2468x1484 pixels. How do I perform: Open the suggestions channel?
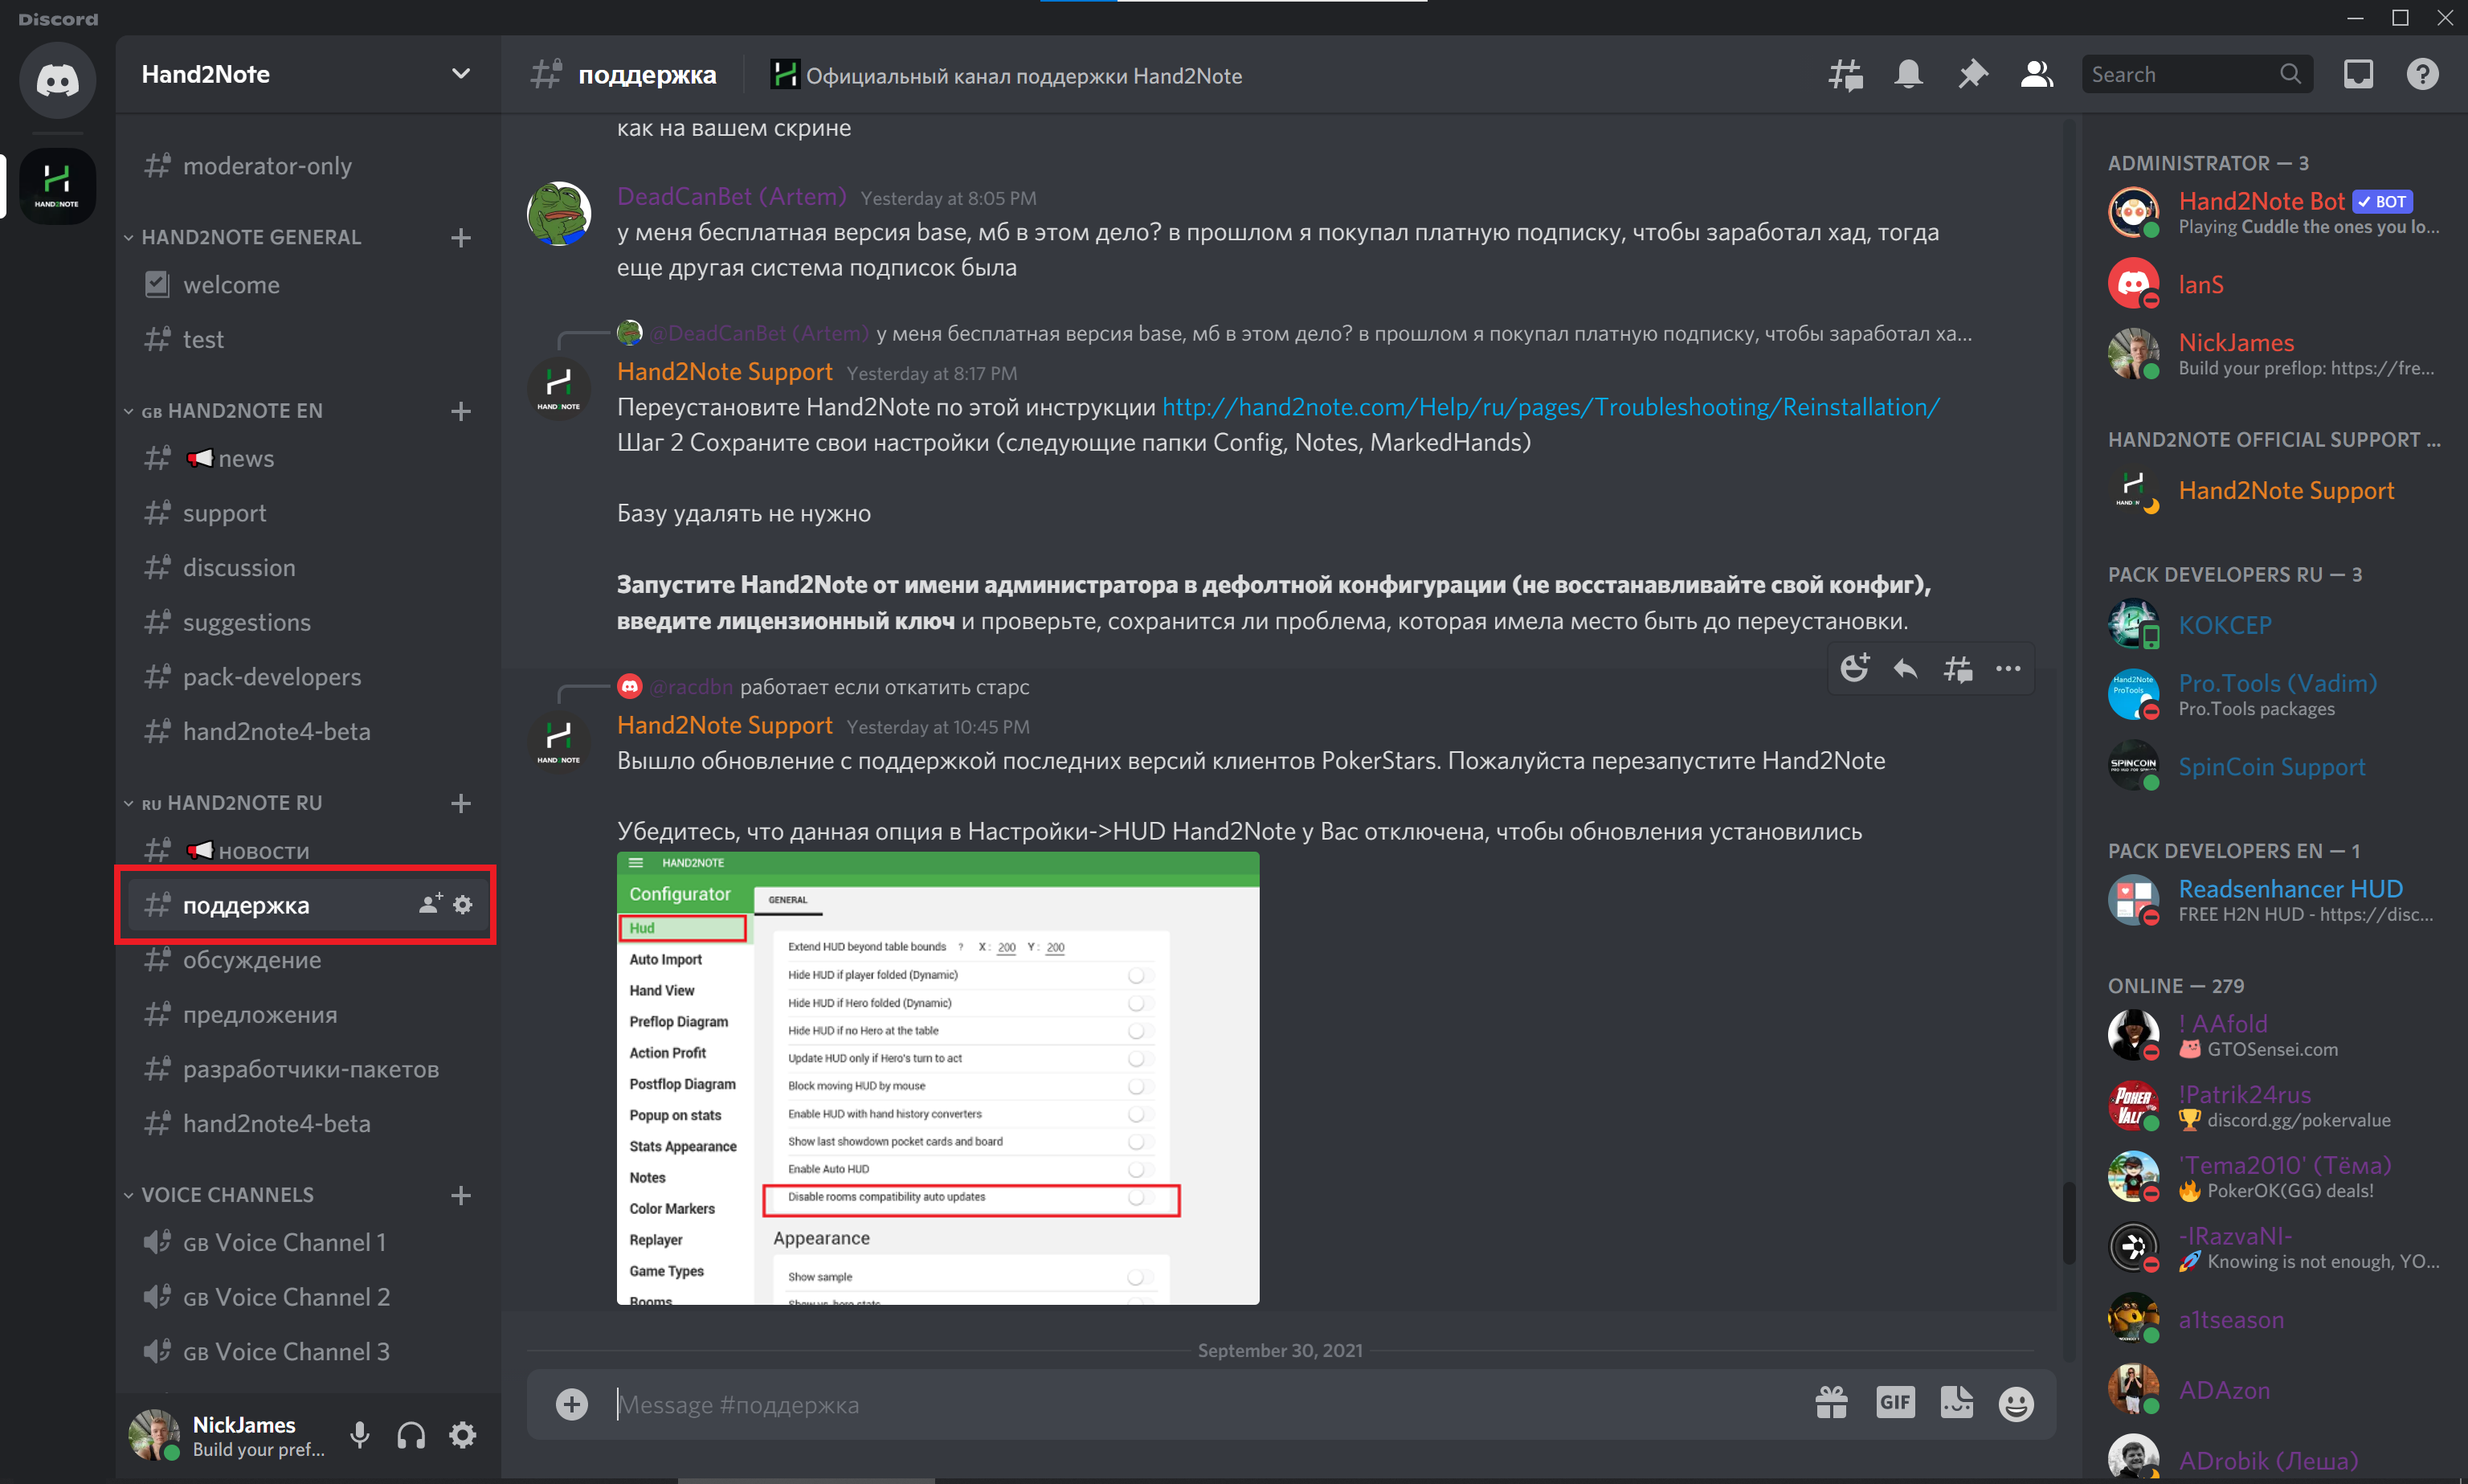pos(308,622)
